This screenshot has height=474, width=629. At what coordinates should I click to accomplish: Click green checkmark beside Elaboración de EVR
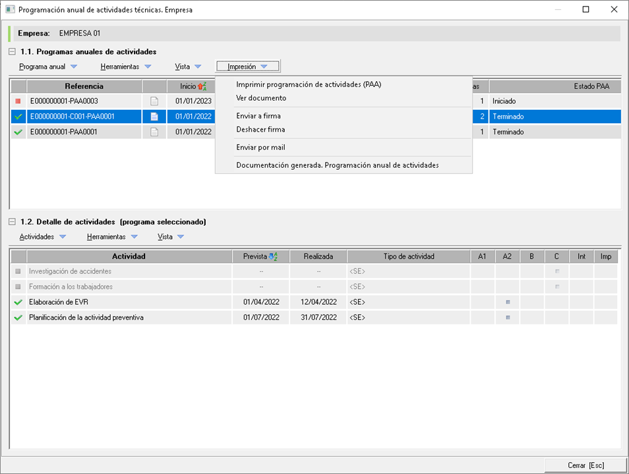click(x=18, y=302)
